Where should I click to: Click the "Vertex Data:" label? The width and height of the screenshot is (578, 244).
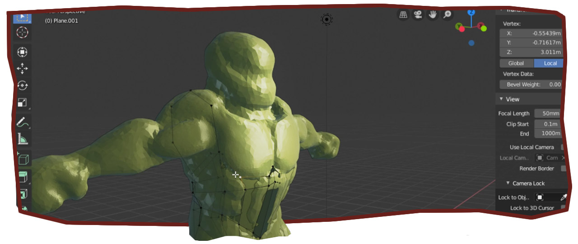click(518, 74)
